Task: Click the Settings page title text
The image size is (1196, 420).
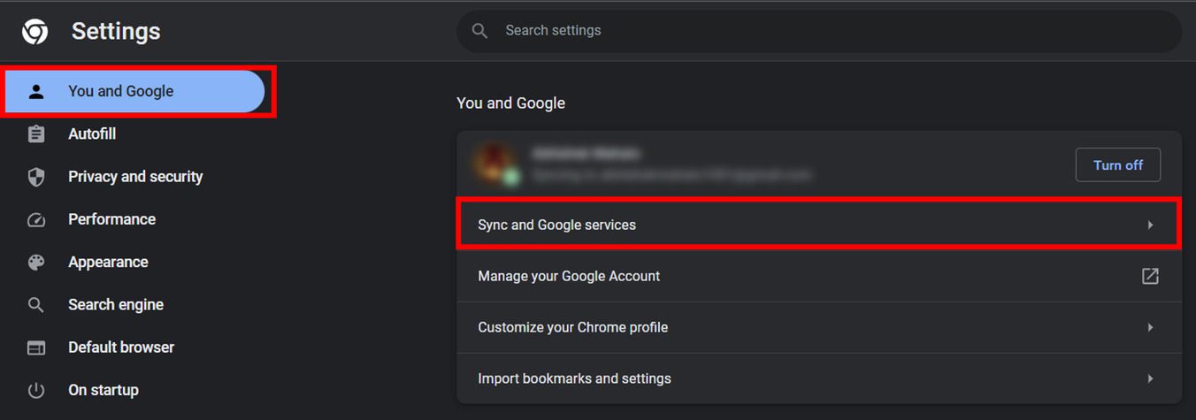Action: pos(116,32)
